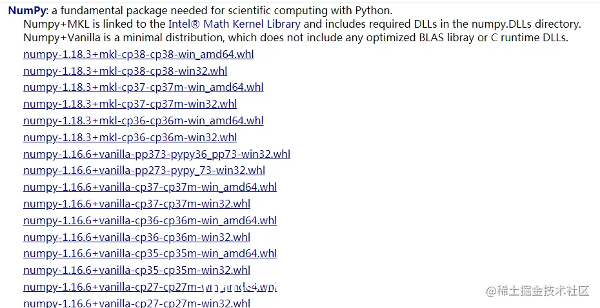The width and height of the screenshot is (600, 308).
Task: Get numpy-1.16.6+vanilla-cp35-cp35m-win_amd64.whl wheel
Action: tap(150, 253)
